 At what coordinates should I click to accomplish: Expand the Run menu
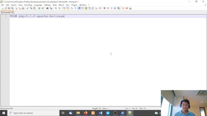[x=68, y=5]
